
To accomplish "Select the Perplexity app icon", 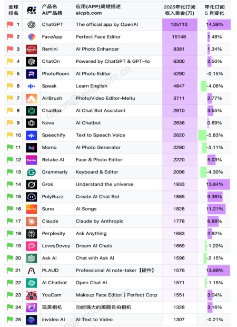I will coord(32,234).
